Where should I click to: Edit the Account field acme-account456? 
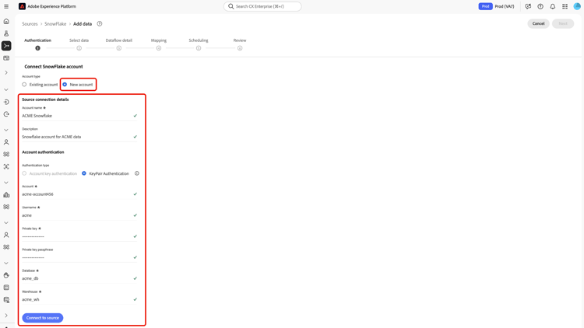click(79, 194)
